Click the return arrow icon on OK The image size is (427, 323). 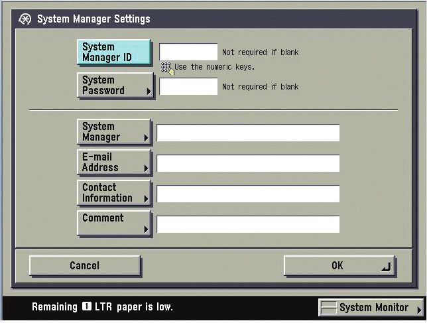(386, 267)
